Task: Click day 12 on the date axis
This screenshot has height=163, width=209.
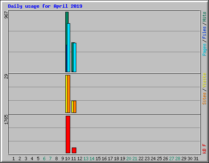Action: (x=80, y=159)
